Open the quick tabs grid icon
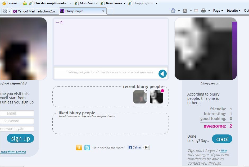Viewport: 249px width, 167px height. tap(4, 11)
